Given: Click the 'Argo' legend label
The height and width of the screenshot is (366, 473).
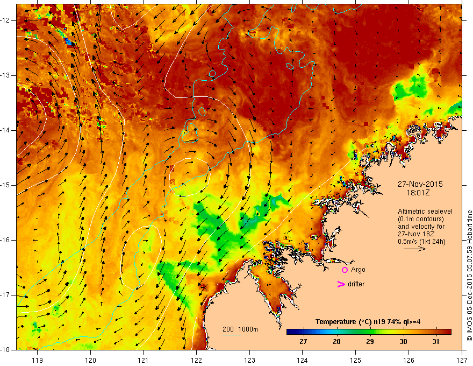Looking at the screenshot, I should point(358,270).
